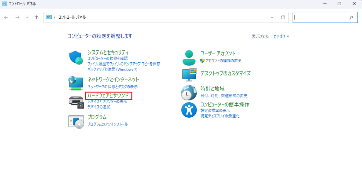Click アカウントの種類の変更 link

(x=223, y=61)
